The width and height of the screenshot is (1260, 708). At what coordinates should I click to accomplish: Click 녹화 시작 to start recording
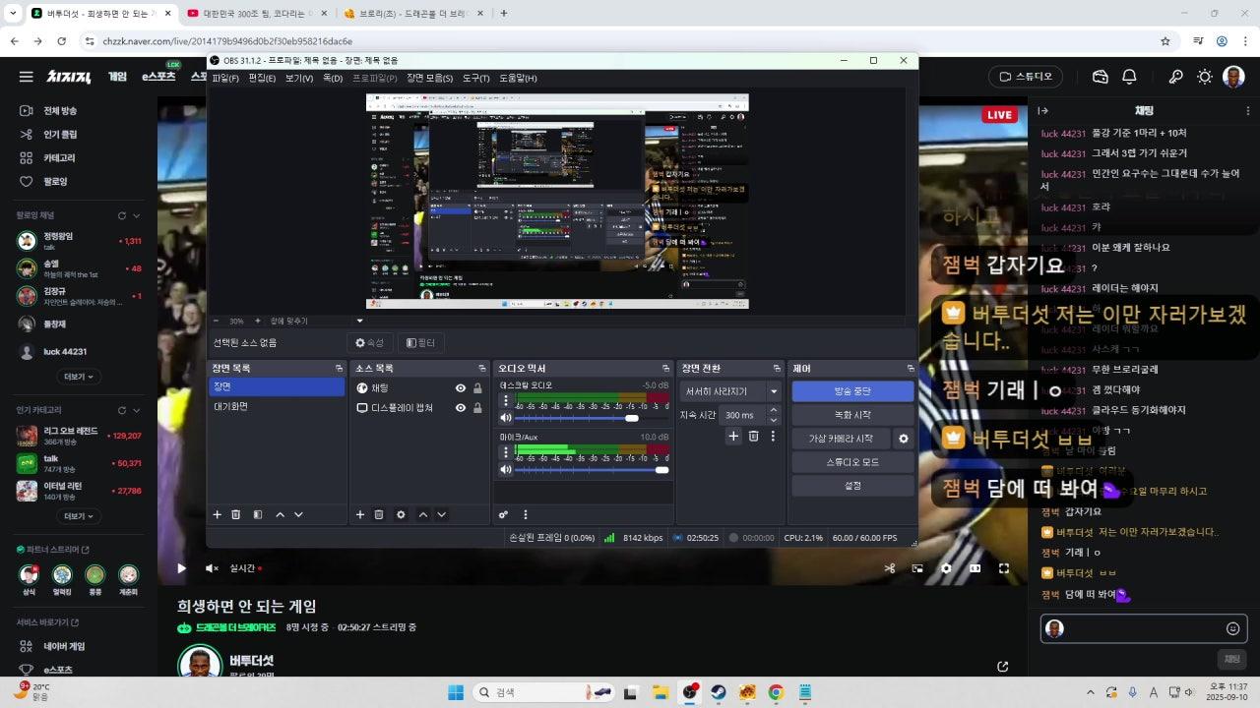852,415
